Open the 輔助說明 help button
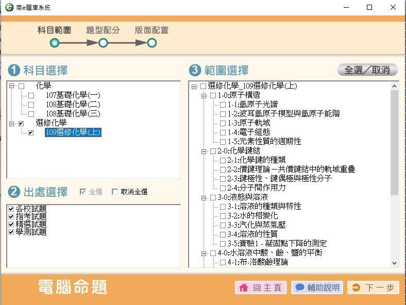 pos(317,287)
